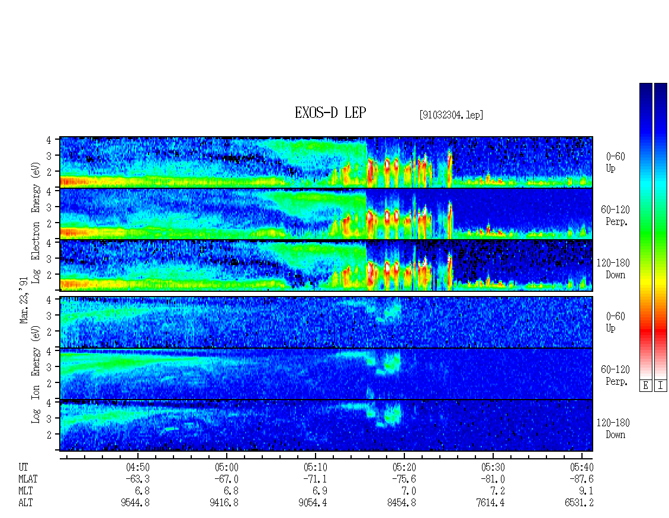Image resolution: width=669 pixels, height=518 pixels.
Task: Select the [91032304.lep] file name label
Action: coord(451,115)
